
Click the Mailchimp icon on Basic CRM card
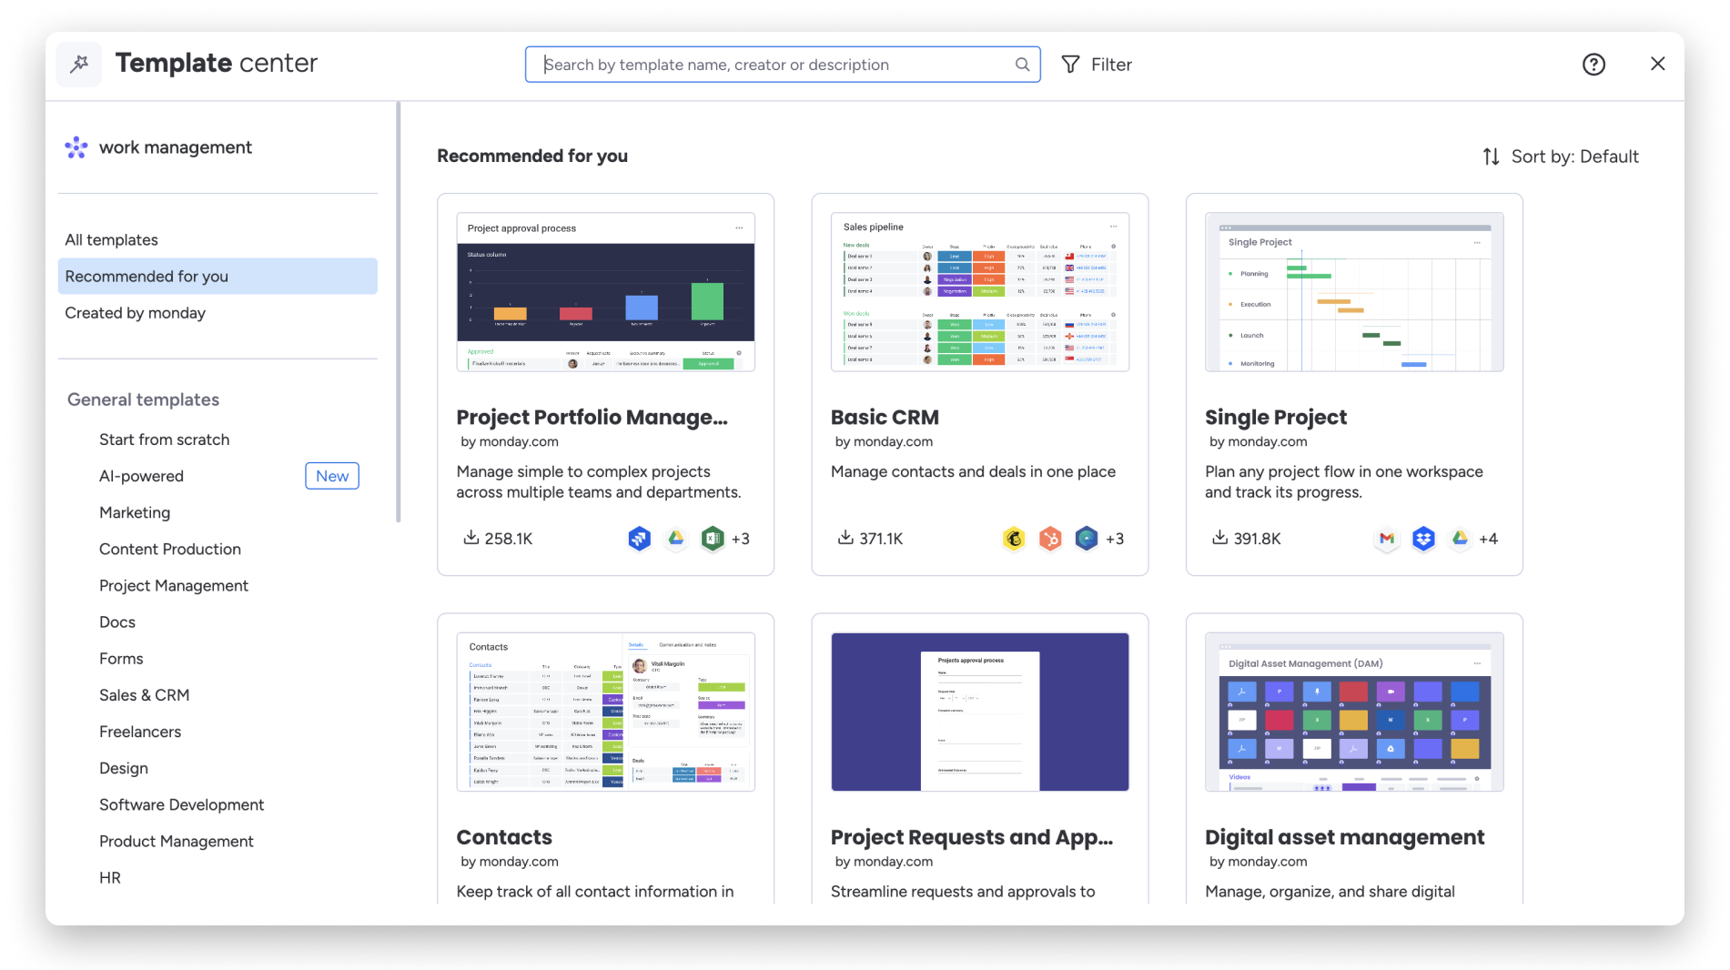coord(1014,539)
